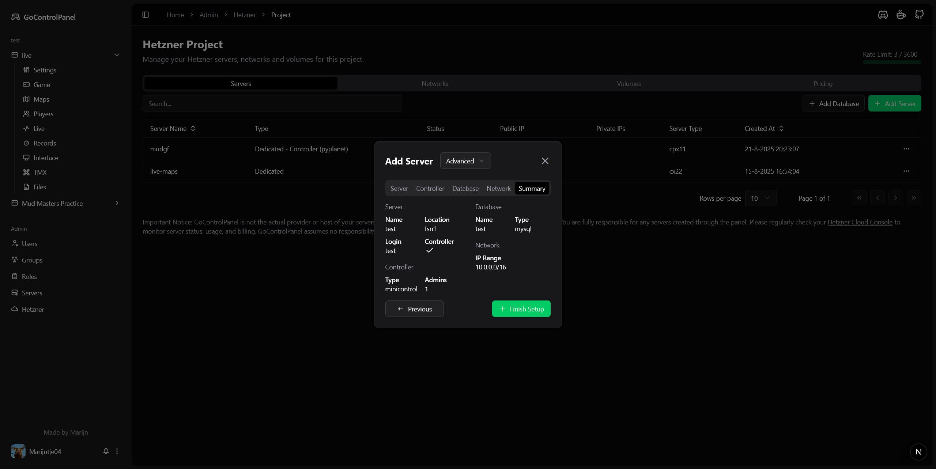Click the notification bell icon
This screenshot has height=469, width=936.
click(106, 451)
